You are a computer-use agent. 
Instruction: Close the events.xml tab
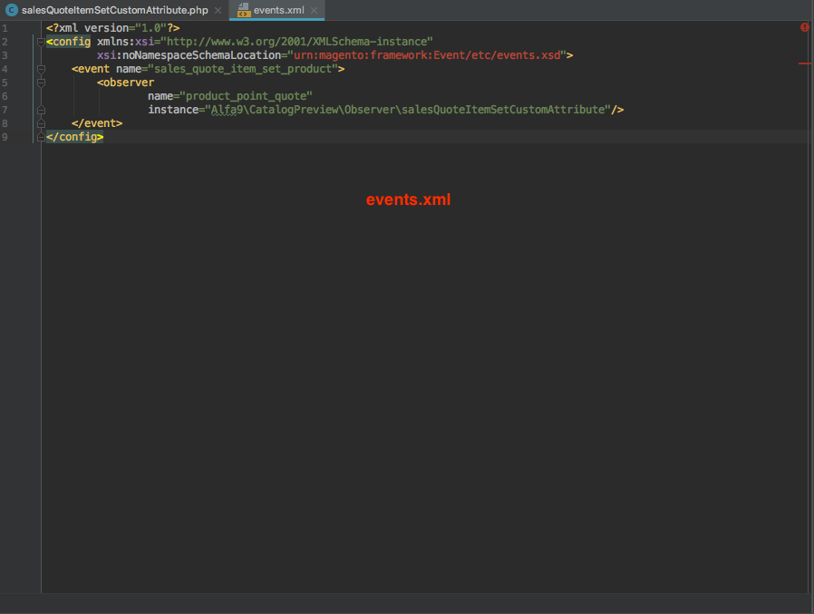314,10
